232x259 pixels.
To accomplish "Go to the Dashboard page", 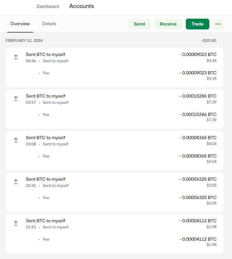I will coord(48,7).
